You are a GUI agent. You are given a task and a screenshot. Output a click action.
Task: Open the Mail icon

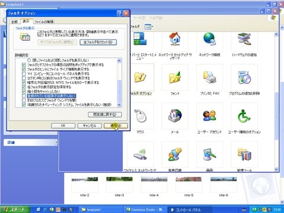point(175,116)
